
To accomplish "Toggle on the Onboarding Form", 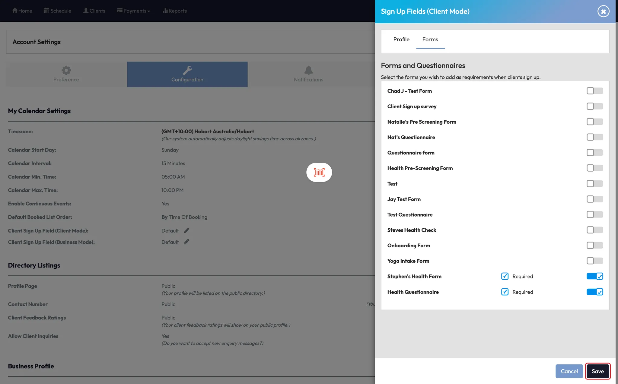I will 594,245.
